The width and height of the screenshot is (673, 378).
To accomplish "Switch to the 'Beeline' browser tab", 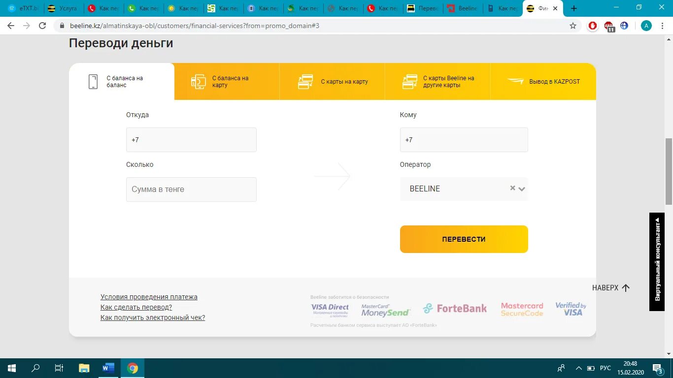I will click(462, 8).
